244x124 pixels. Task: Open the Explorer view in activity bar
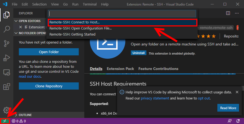[7, 15]
